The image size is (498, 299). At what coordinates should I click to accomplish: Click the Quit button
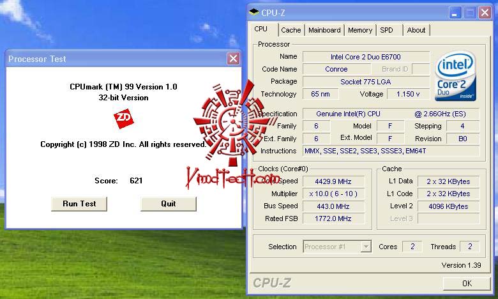169,204
